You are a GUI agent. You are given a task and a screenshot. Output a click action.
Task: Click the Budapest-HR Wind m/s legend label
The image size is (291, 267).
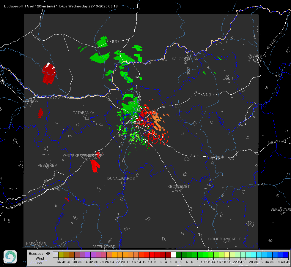click(x=40, y=258)
